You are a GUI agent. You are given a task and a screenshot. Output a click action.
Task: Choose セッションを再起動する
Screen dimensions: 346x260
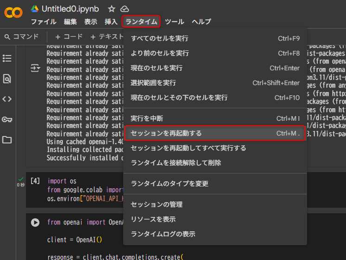coord(215,133)
